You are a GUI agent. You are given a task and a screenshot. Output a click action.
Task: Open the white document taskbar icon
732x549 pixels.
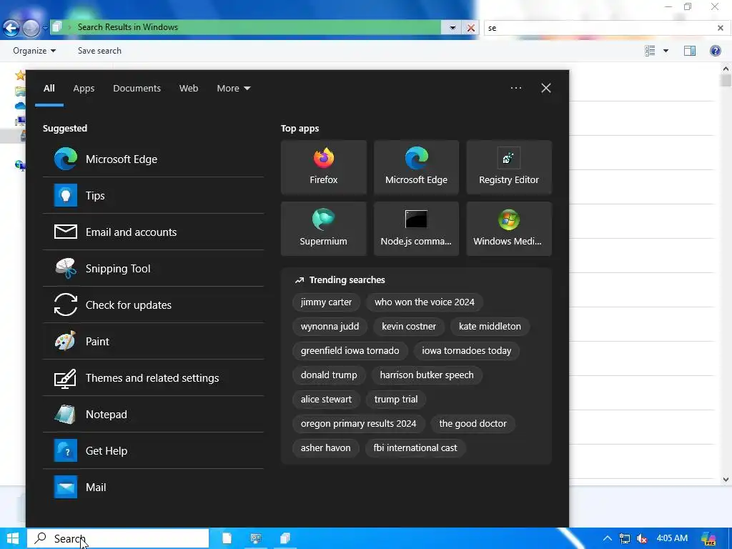coord(227,538)
